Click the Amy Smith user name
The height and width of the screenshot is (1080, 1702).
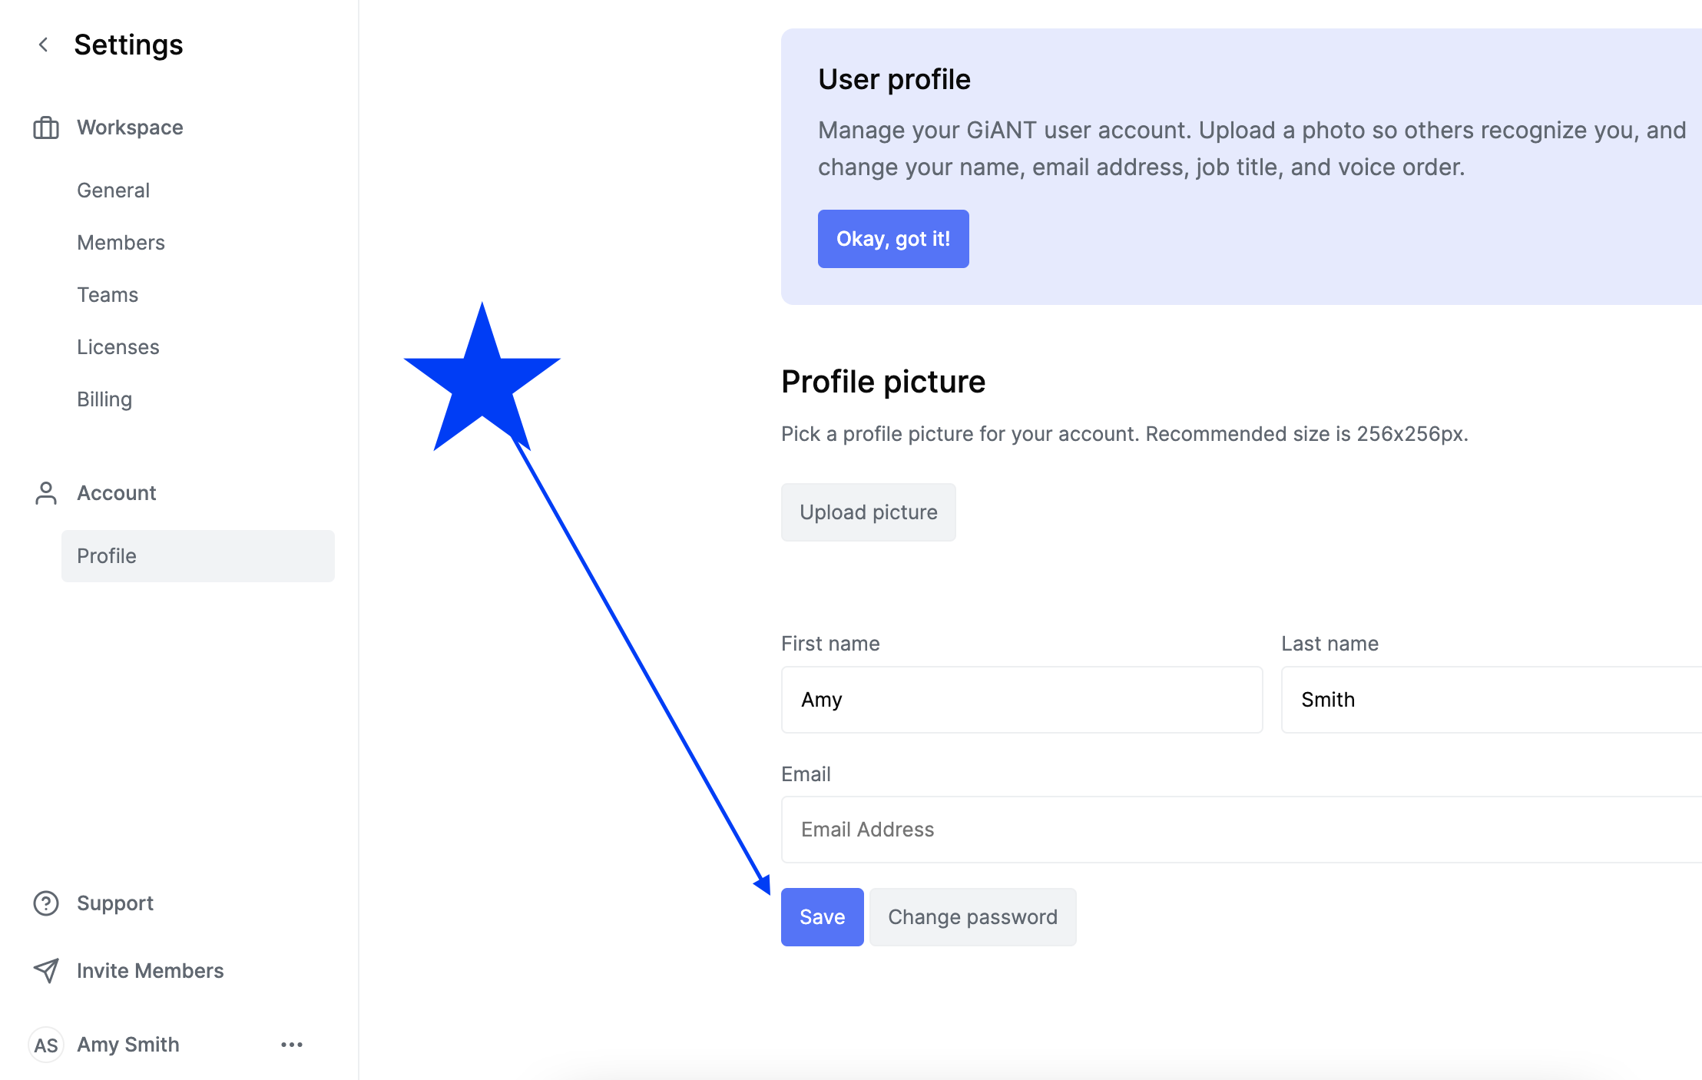point(128,1045)
